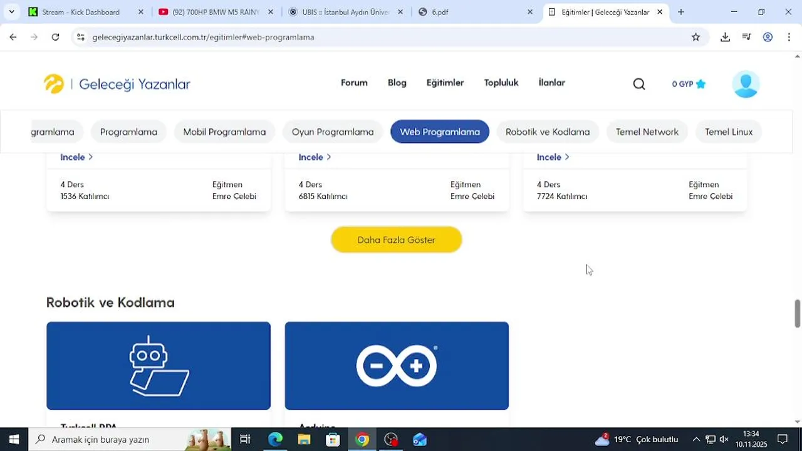802x451 pixels.
Task: Open the Chrome profile icon
Action: click(768, 37)
